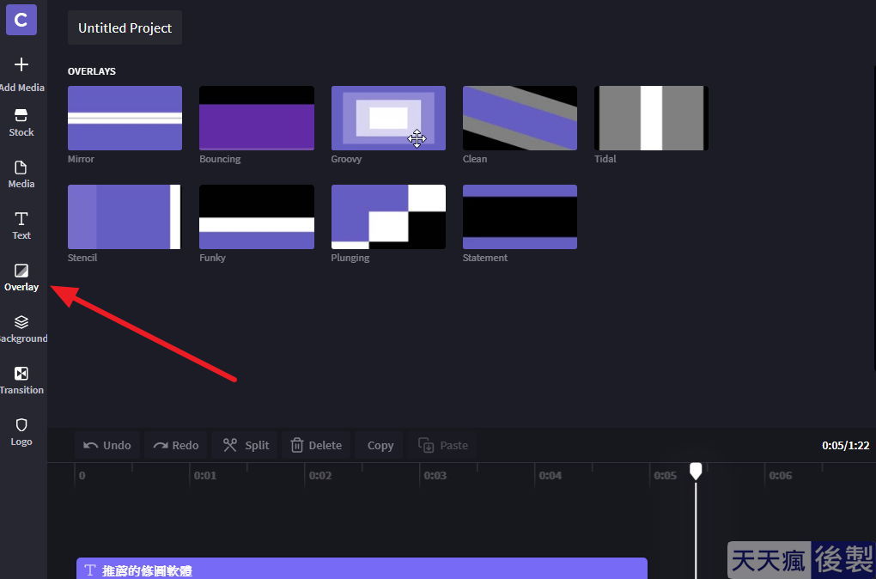Jump to 0:01 on the timeline ruler
Viewport: 876px width, 579px height.
click(x=205, y=476)
